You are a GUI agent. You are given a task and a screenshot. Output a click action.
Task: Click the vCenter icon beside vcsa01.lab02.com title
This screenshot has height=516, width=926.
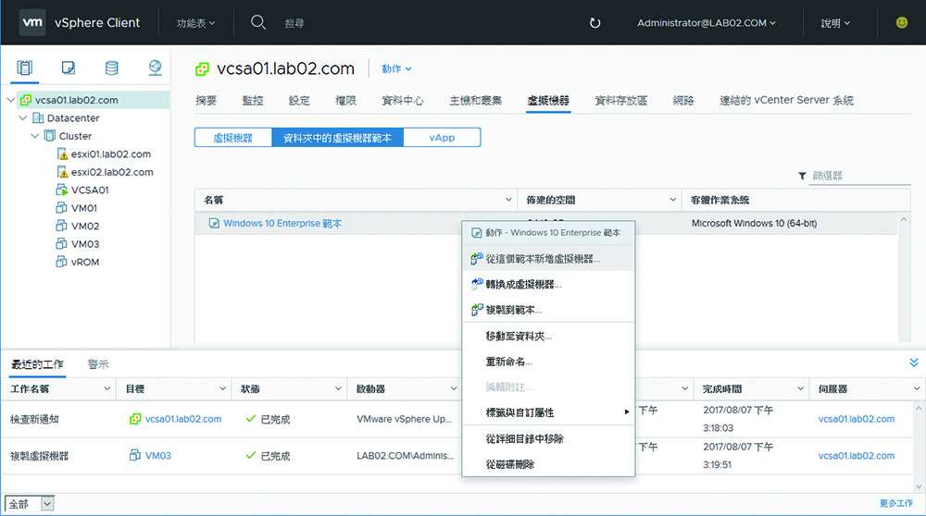(203, 69)
